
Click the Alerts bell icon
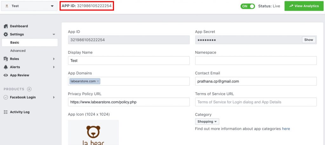click(6, 67)
